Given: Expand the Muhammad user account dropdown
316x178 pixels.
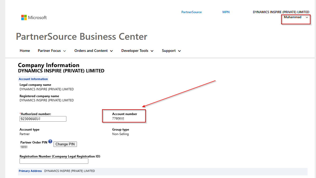Looking at the screenshot, I should pyautogui.click(x=296, y=17).
